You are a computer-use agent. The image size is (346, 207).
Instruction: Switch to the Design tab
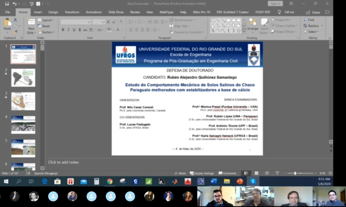pos(53,12)
